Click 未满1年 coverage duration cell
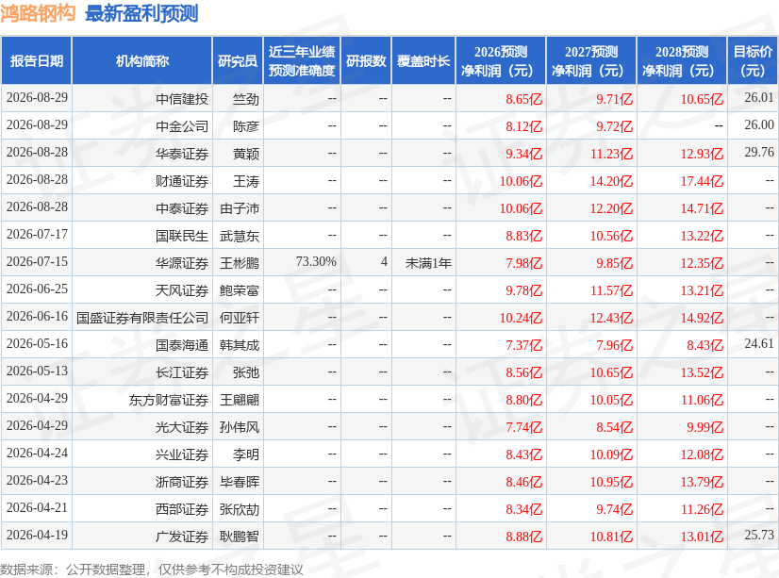Viewport: 779px width, 578px height. point(428,263)
